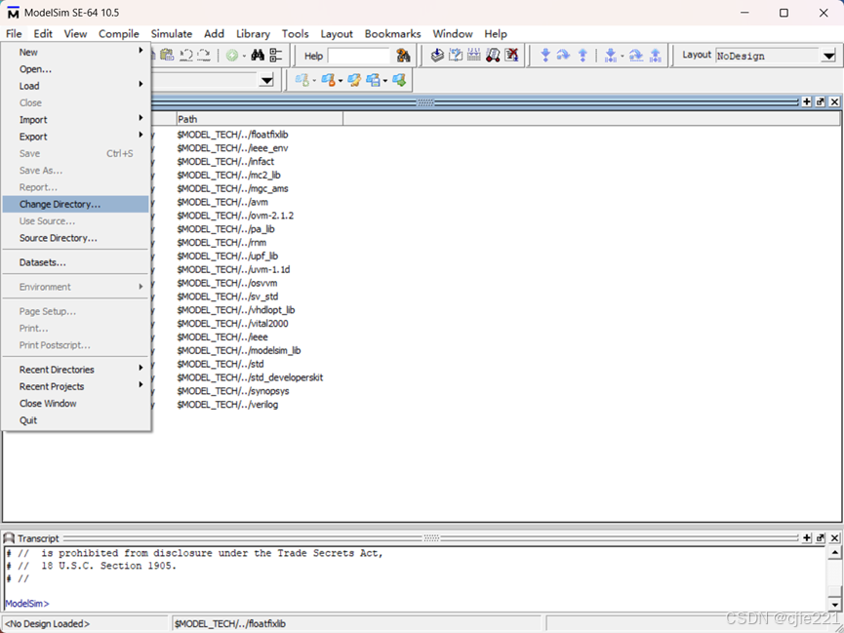
Task: Expand the Recent Directories submenu
Action: 75,370
